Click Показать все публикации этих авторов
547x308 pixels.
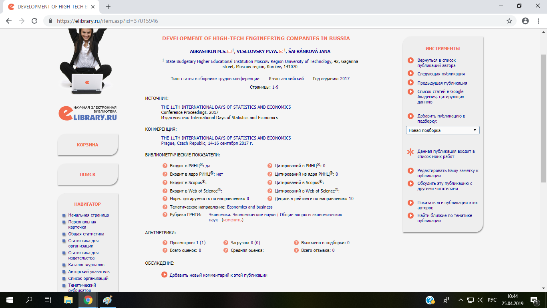[x=448, y=205]
